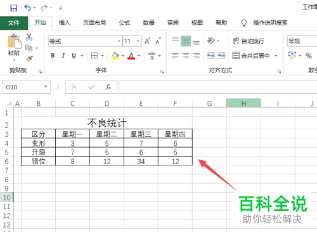
Task: Click the Decrease Font Size icon
Action: coord(158,41)
